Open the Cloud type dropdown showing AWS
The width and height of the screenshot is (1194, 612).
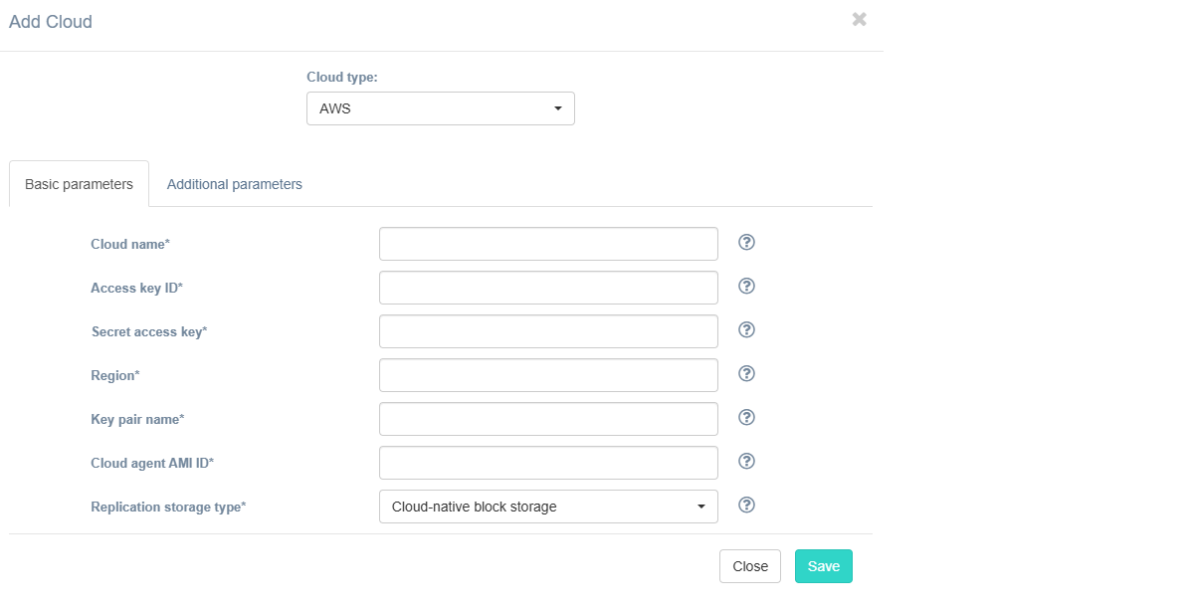[440, 108]
